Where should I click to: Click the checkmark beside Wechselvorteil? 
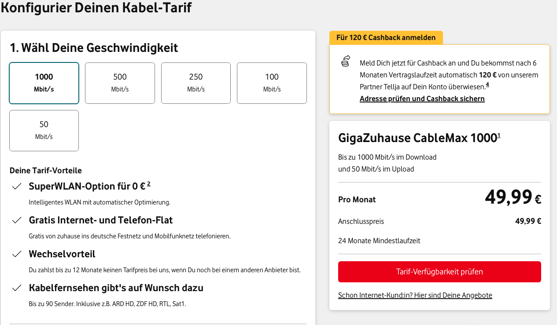pyautogui.click(x=17, y=254)
